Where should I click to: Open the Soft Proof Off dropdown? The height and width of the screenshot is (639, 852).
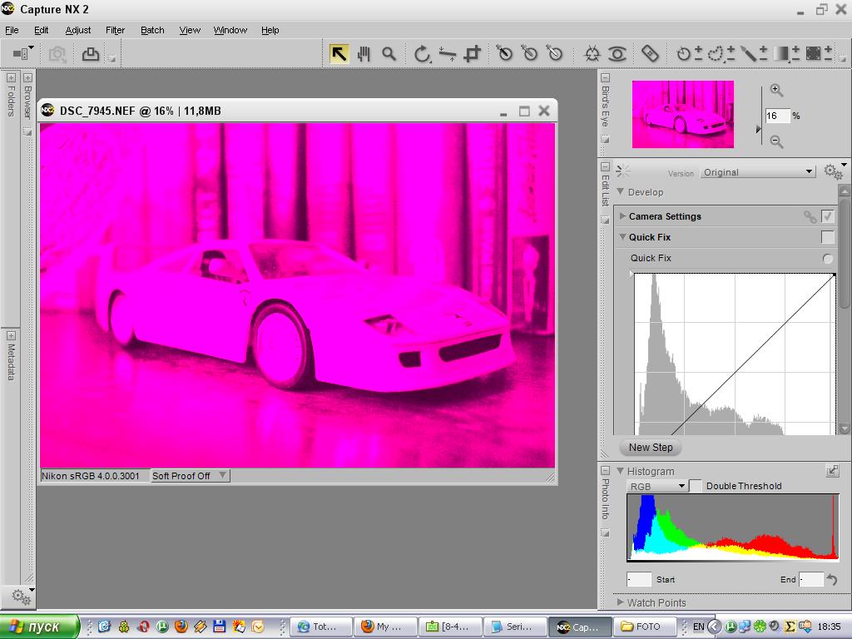point(189,476)
